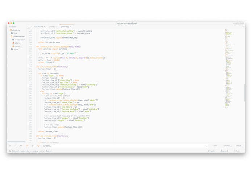Click the Find All button
The width and height of the screenshot is (252, 179).
(x=238, y=146)
